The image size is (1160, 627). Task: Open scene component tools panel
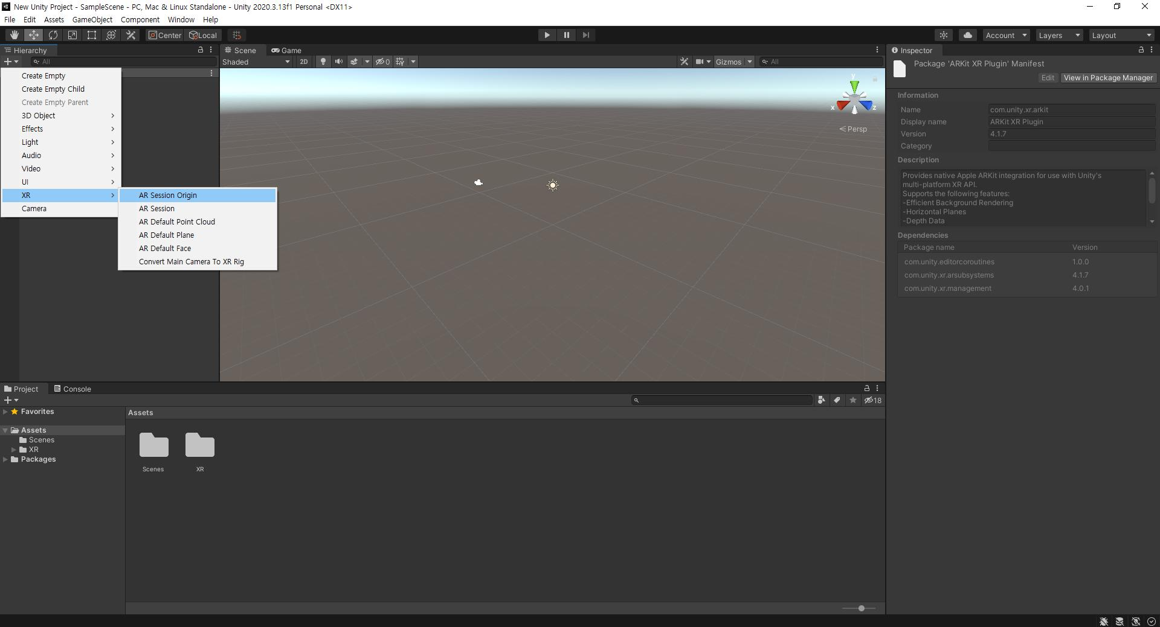pyautogui.click(x=684, y=62)
